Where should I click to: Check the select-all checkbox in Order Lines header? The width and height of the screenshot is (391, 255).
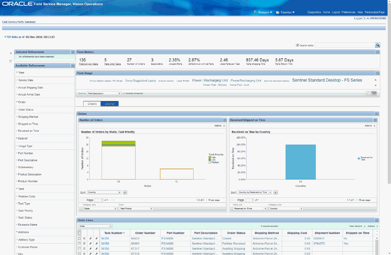79,233
